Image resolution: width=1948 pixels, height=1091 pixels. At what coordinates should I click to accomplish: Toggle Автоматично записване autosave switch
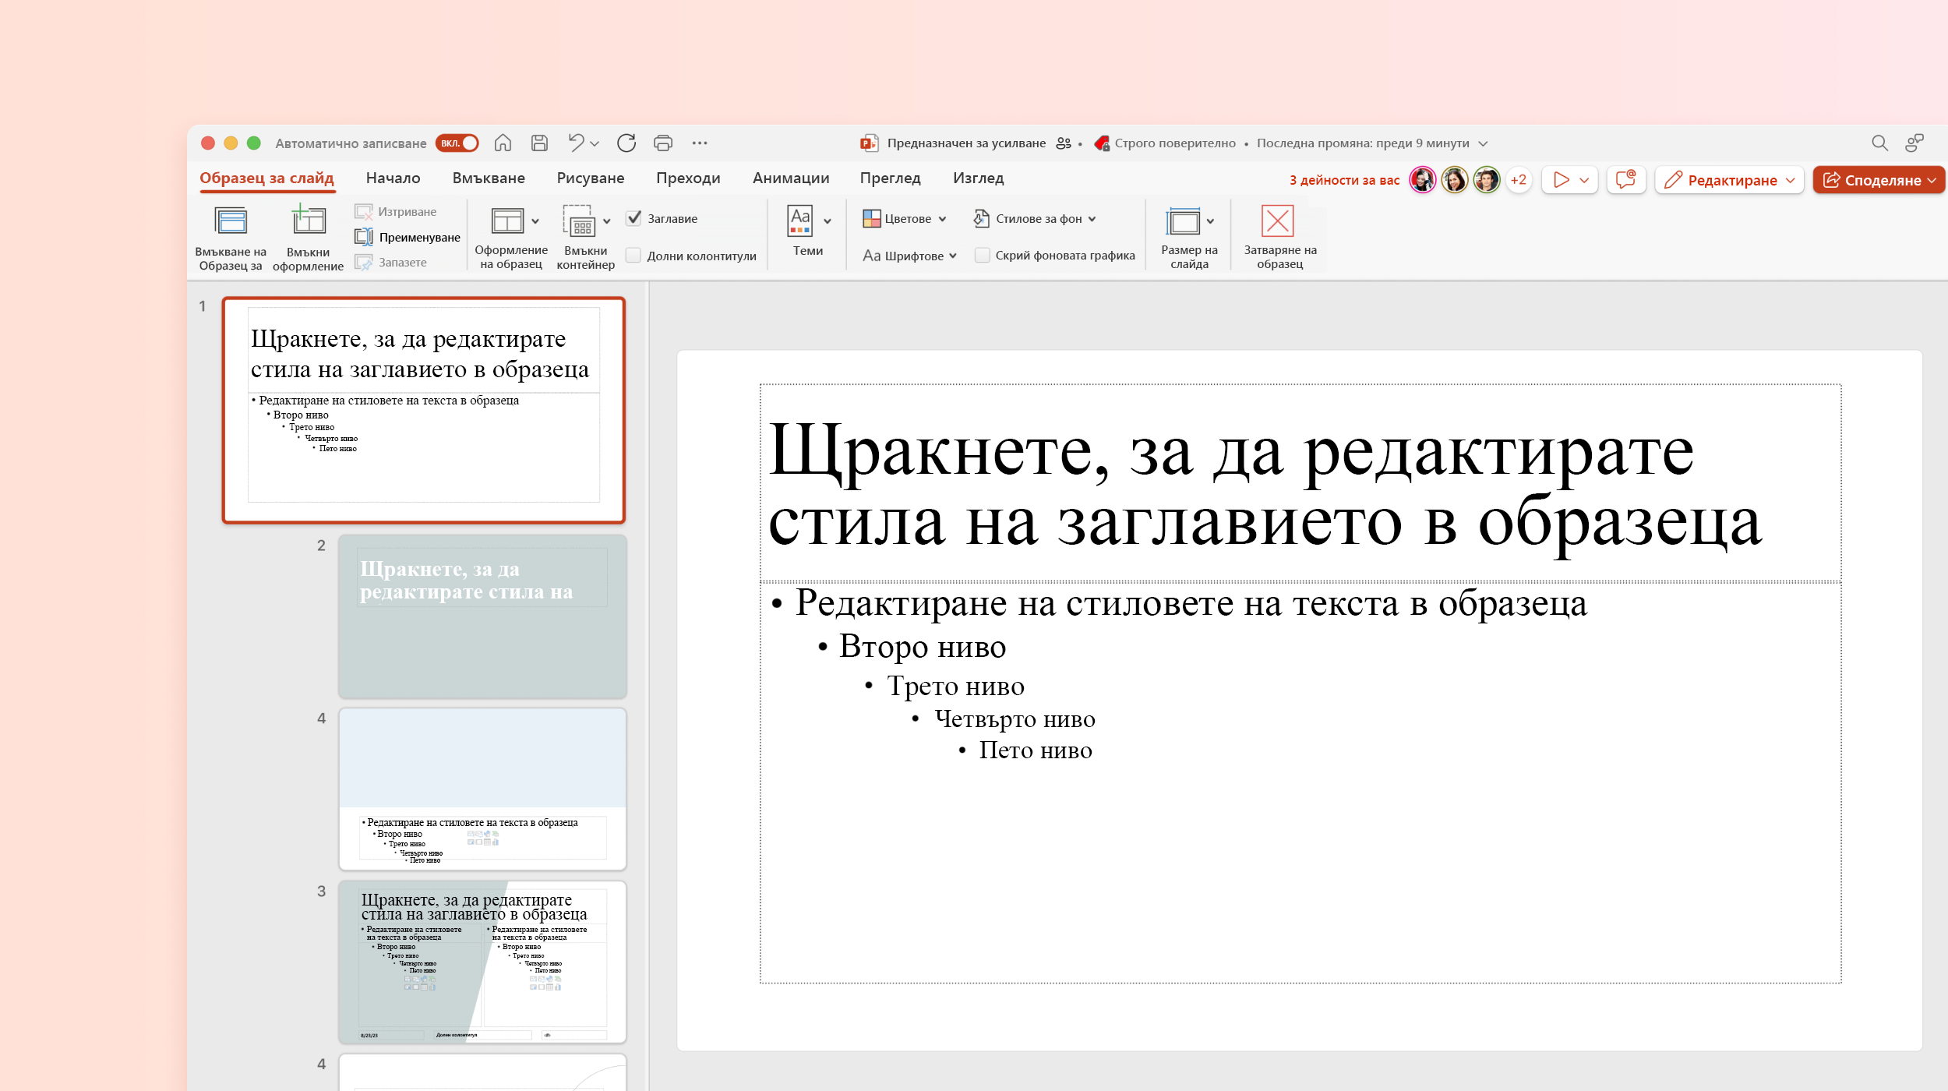click(457, 143)
